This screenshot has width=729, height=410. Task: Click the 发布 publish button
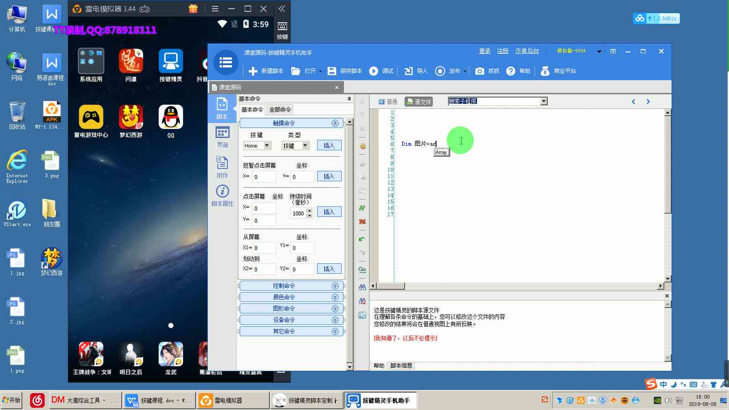448,71
